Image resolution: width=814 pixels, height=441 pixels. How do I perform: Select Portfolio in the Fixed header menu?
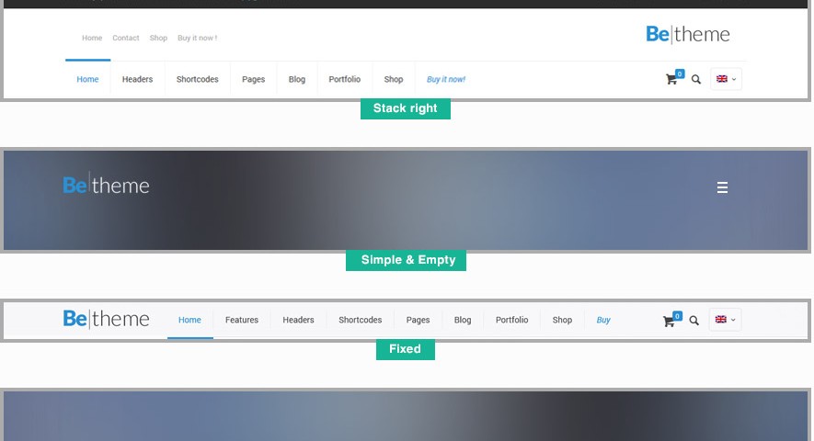pos(512,320)
